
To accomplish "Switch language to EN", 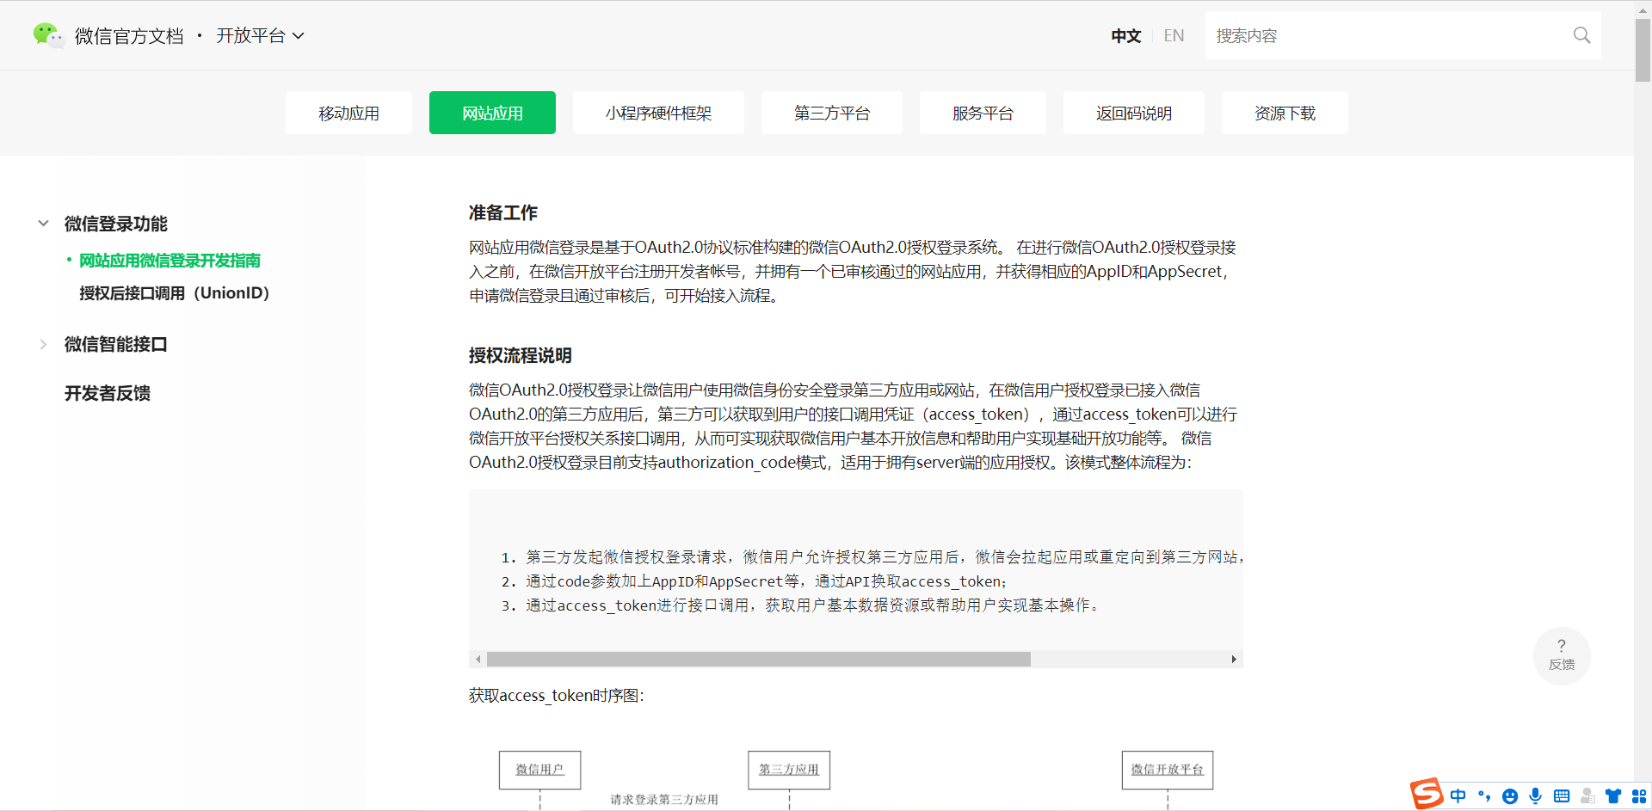I will 1174,35.
